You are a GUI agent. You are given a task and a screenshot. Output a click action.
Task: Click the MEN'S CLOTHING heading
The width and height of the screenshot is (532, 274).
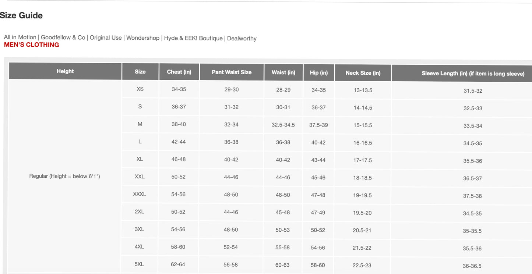[x=31, y=45]
